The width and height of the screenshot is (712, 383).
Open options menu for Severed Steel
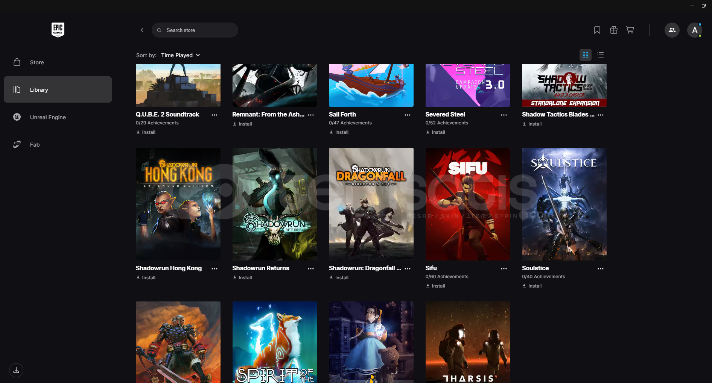click(504, 115)
